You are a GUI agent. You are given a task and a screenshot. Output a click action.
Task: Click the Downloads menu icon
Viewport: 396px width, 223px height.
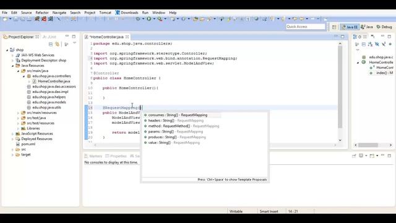(118, 12)
